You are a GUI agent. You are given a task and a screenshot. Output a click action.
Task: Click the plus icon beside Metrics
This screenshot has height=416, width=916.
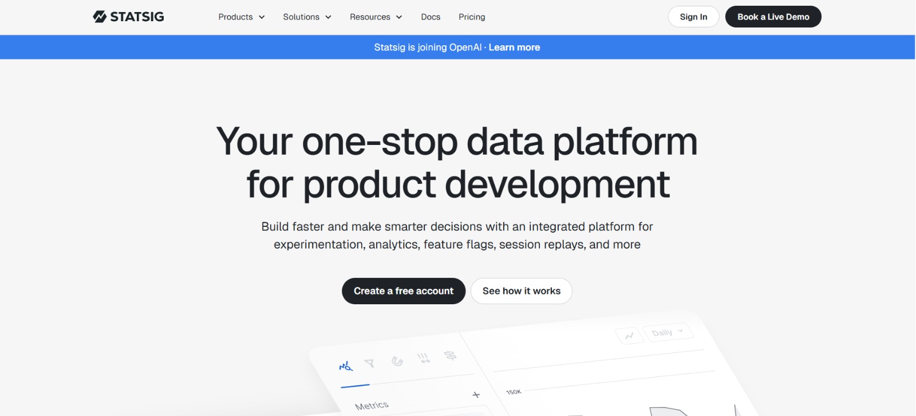click(x=476, y=395)
